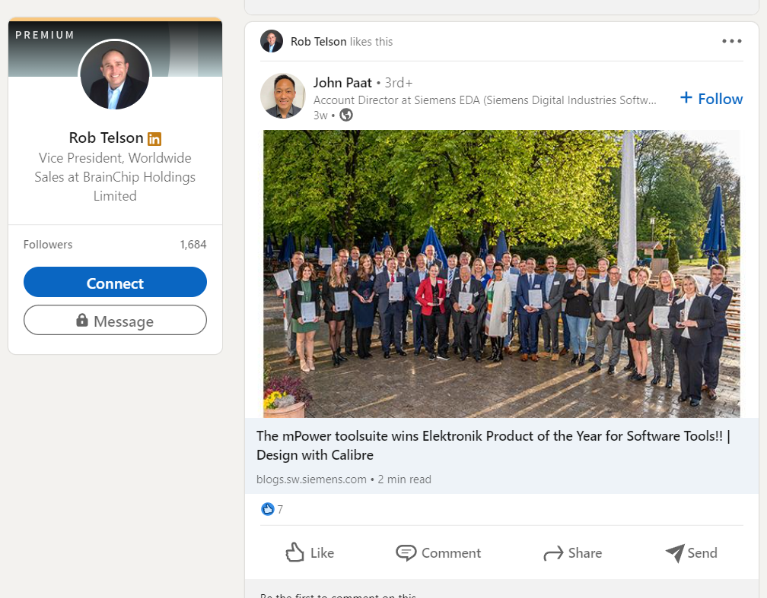Open John Paat's profile name link
This screenshot has width=767, height=598.
[x=342, y=83]
